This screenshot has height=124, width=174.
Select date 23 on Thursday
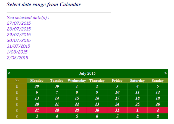97,104
